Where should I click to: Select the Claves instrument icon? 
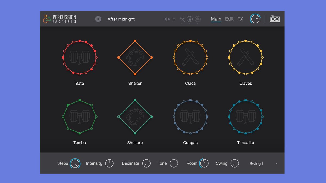(x=246, y=57)
